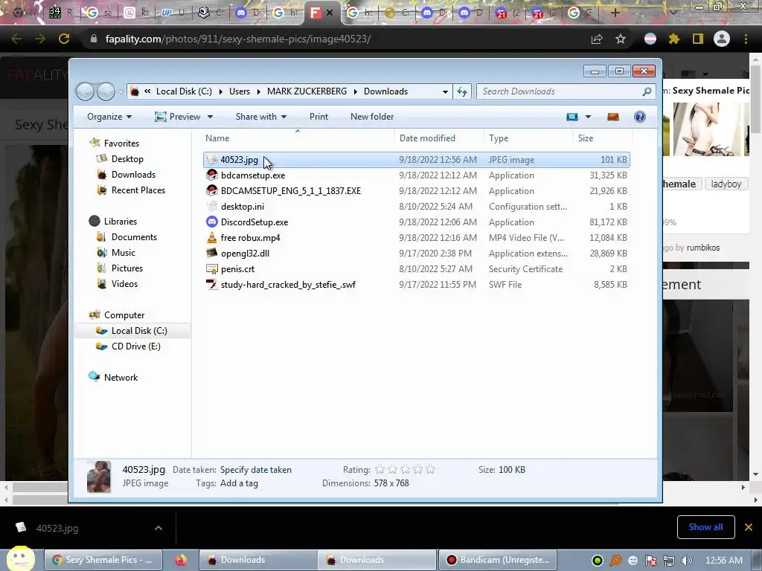This screenshot has height=571, width=762.
Task: Bookmark this page with the star icon
Action: 621,39
